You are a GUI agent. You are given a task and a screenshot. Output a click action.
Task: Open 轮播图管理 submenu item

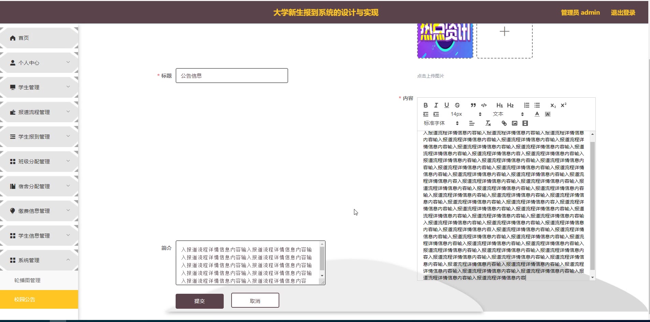[x=39, y=280]
